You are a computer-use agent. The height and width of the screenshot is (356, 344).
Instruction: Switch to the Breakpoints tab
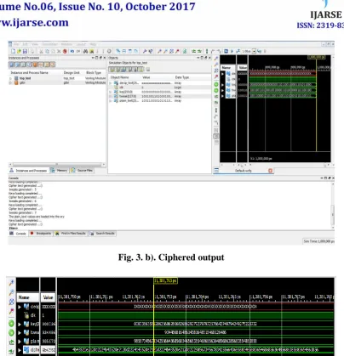[x=41, y=234]
